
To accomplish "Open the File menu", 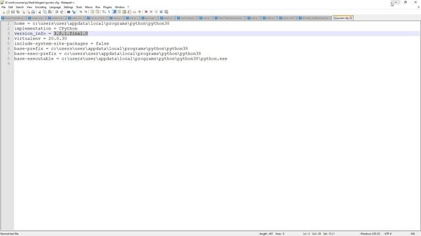I will coord(3,7).
